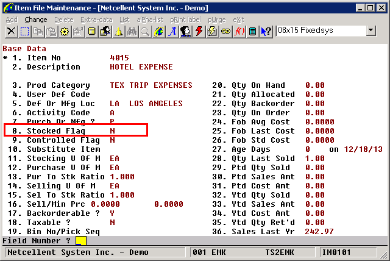Maximize the Item File Maintenance window
The width and height of the screenshot is (390, 261).
(370, 8)
